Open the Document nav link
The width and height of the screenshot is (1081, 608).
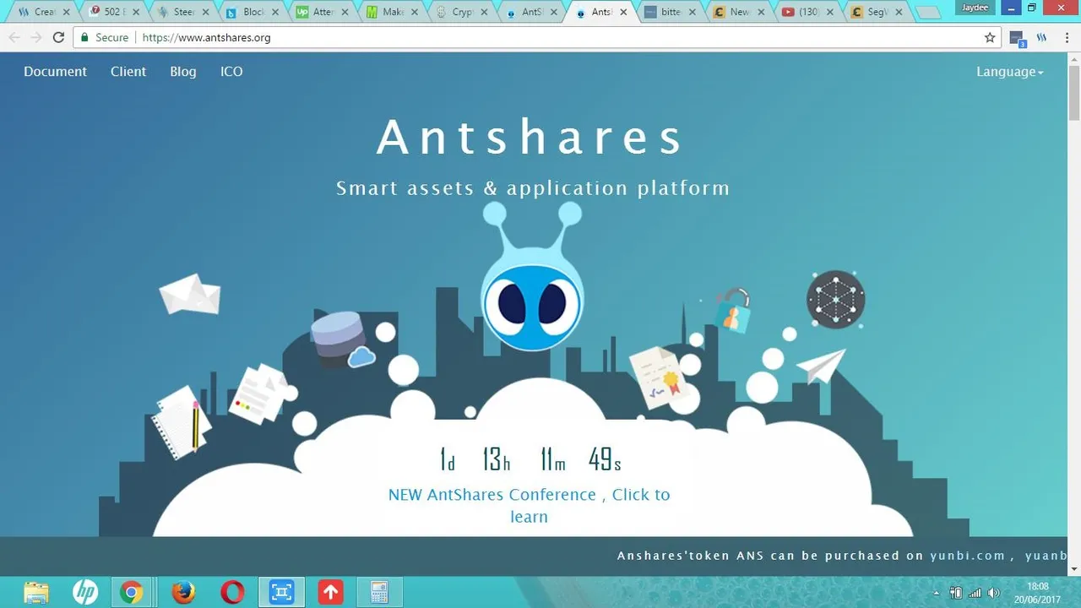(x=55, y=72)
